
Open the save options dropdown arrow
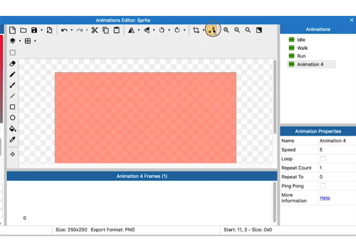(42, 30)
